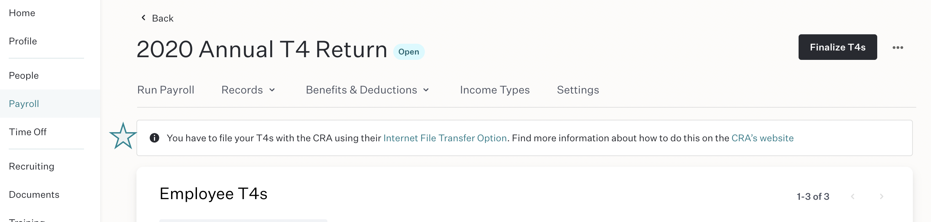Click the info icon in the CRA notice

click(154, 138)
